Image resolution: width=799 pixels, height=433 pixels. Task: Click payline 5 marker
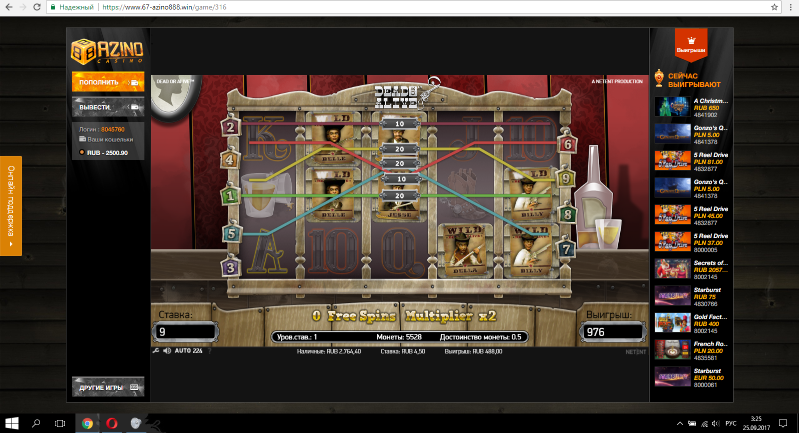tap(231, 233)
